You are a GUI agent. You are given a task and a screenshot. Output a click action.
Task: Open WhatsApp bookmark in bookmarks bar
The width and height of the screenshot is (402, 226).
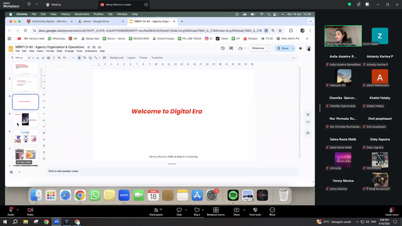(x=57, y=39)
